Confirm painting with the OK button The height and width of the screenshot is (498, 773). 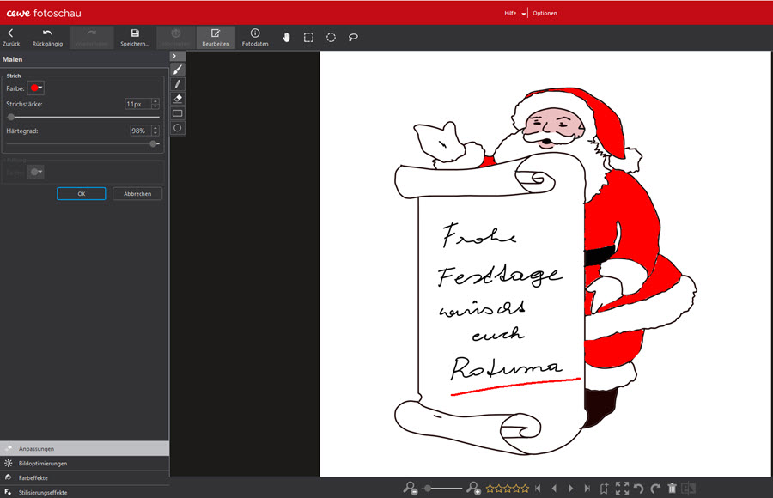81,194
